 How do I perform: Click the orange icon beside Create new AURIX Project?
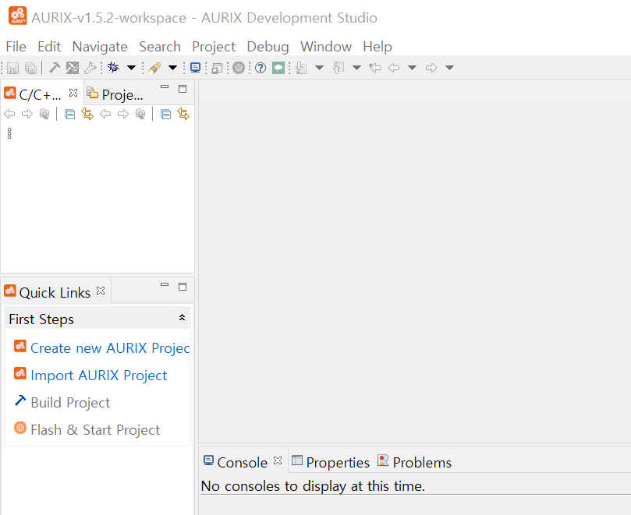[20, 346]
